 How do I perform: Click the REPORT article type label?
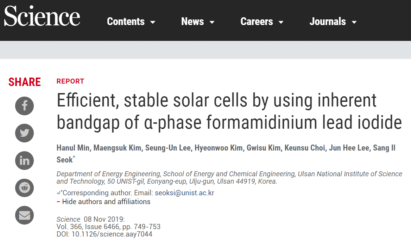pos(70,81)
